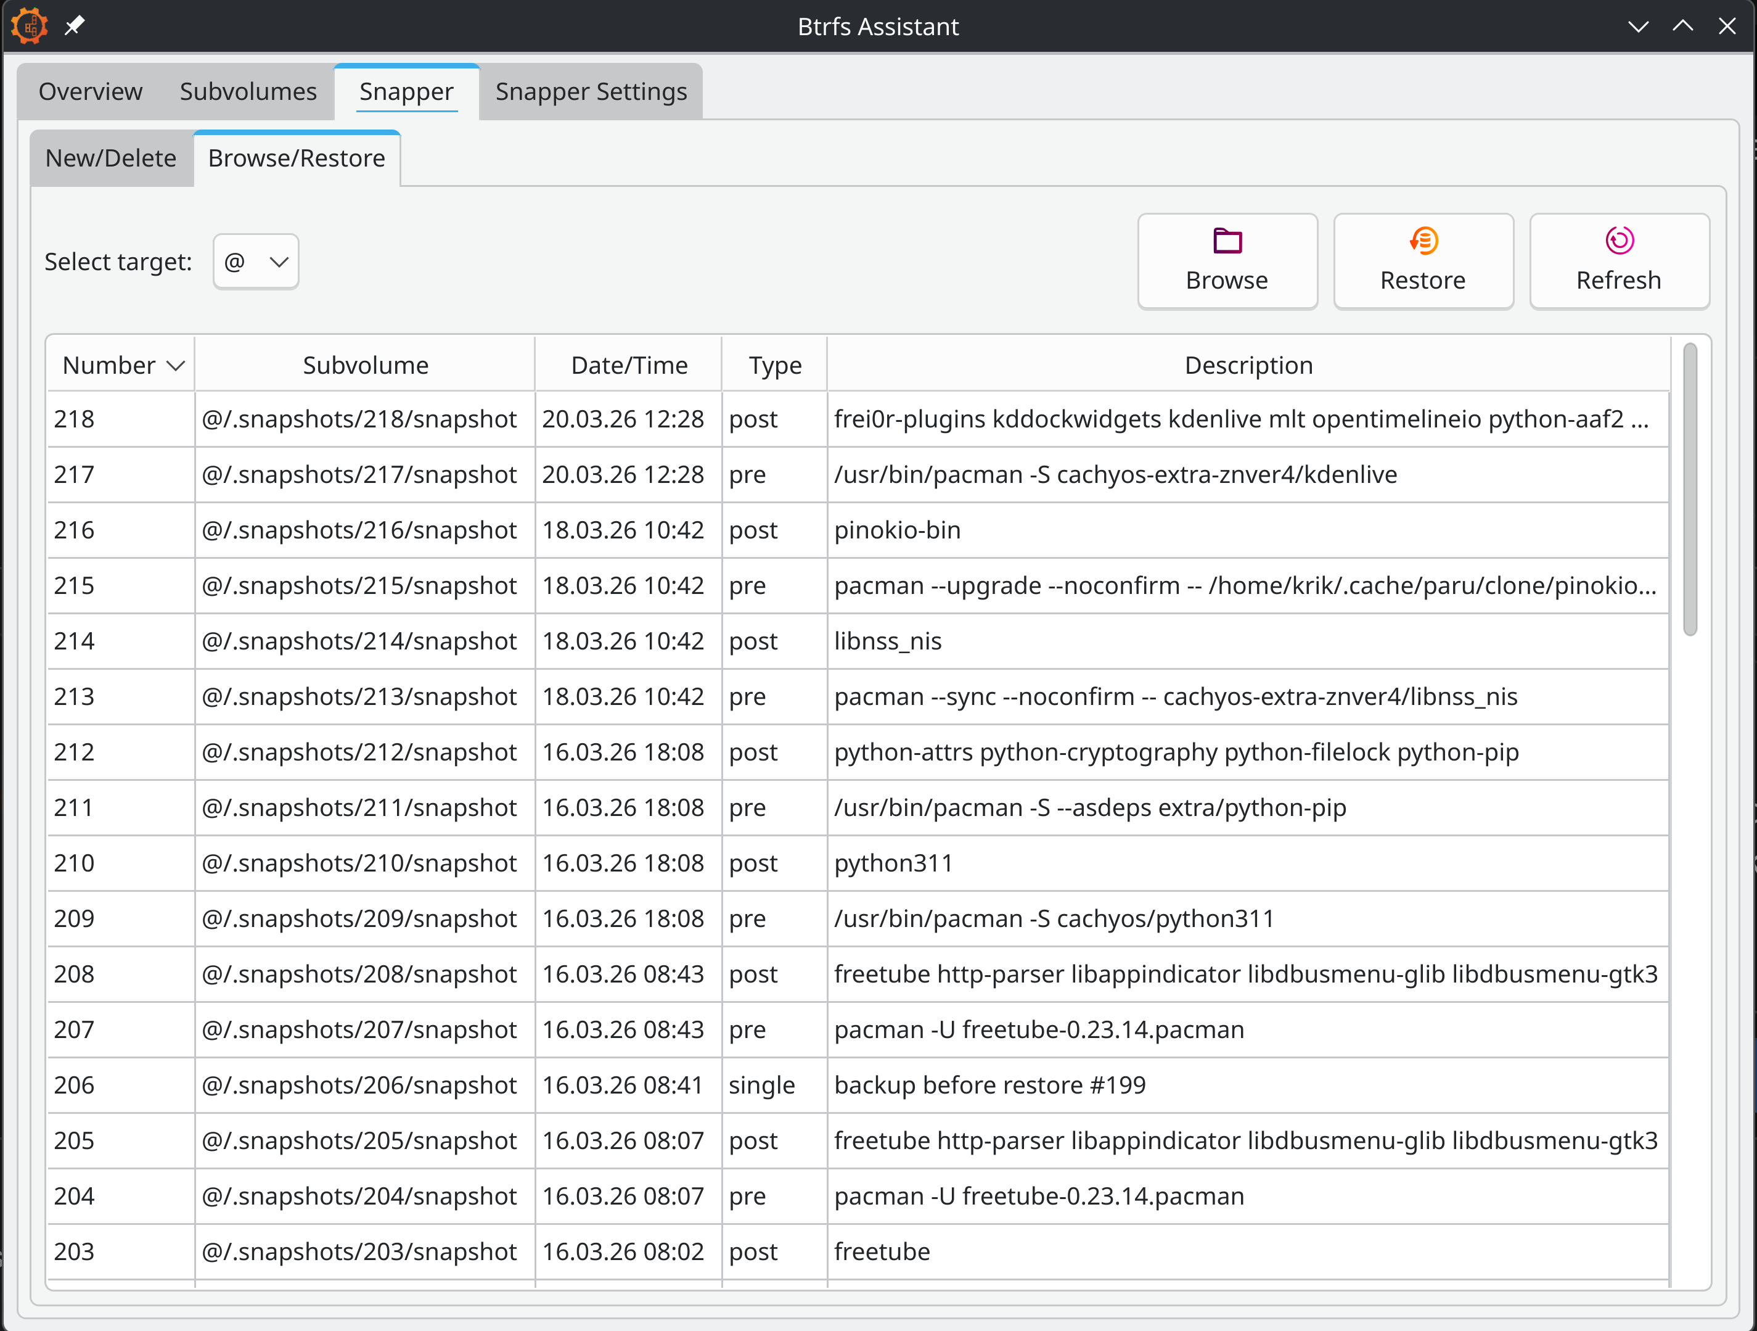
Task: Click the Number column sort arrow
Action: (176, 366)
